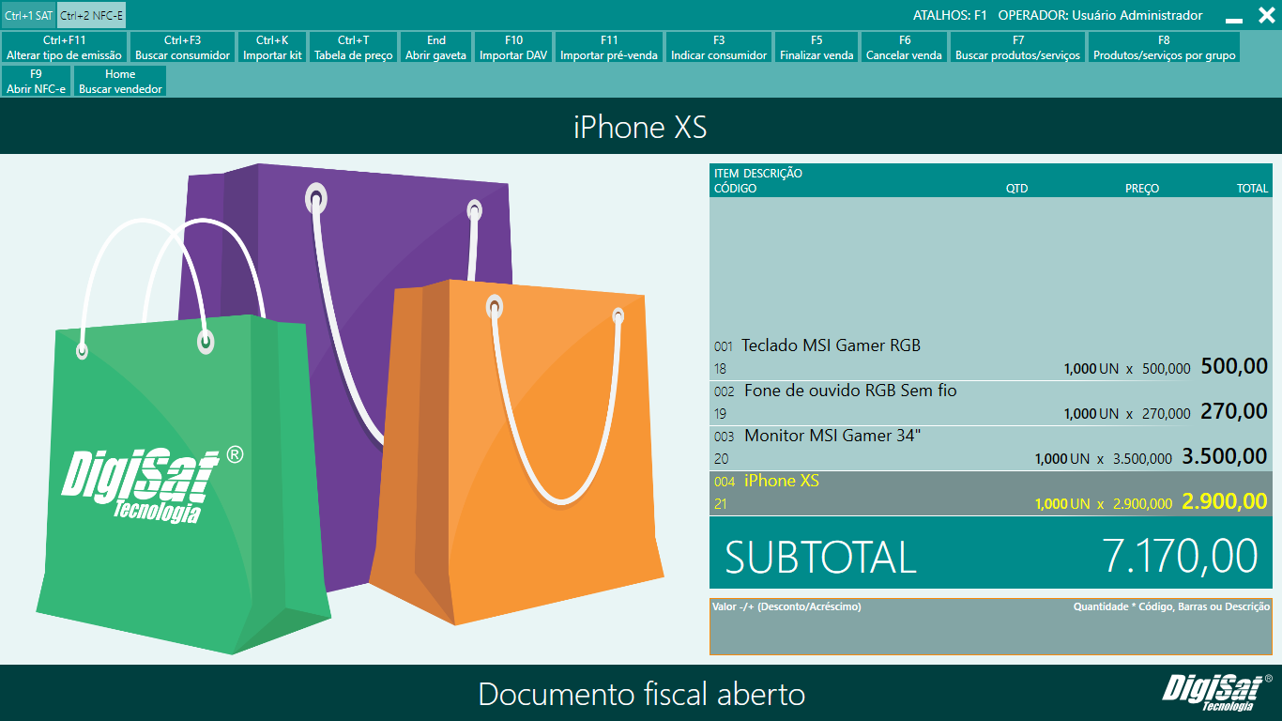Open Buscar produtos/serviços
Screen dimensions: 1282x721
(1018, 48)
